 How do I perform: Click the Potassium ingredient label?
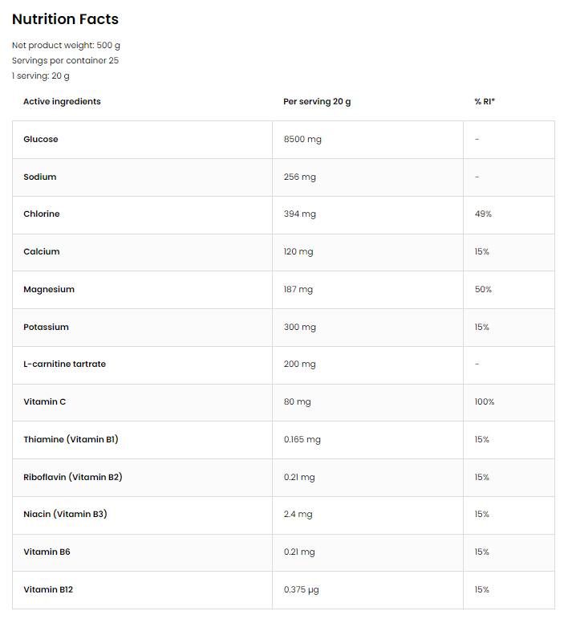pos(46,328)
